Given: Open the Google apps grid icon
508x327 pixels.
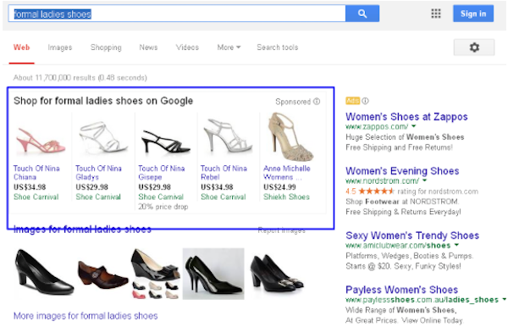Looking at the screenshot, I should [436, 14].
